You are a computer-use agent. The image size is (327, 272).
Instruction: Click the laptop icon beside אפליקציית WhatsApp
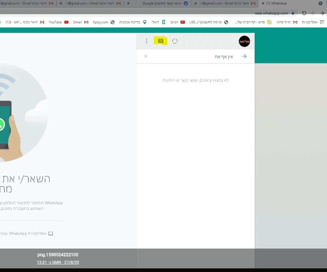[x=51, y=233]
